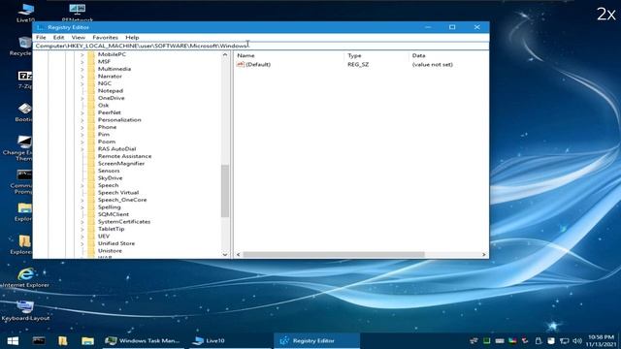Select the TabletTip key
This screenshot has width=621, height=349.
pos(111,229)
